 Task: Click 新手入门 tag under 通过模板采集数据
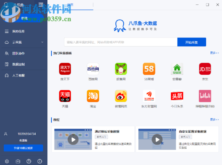[x=102, y=137]
